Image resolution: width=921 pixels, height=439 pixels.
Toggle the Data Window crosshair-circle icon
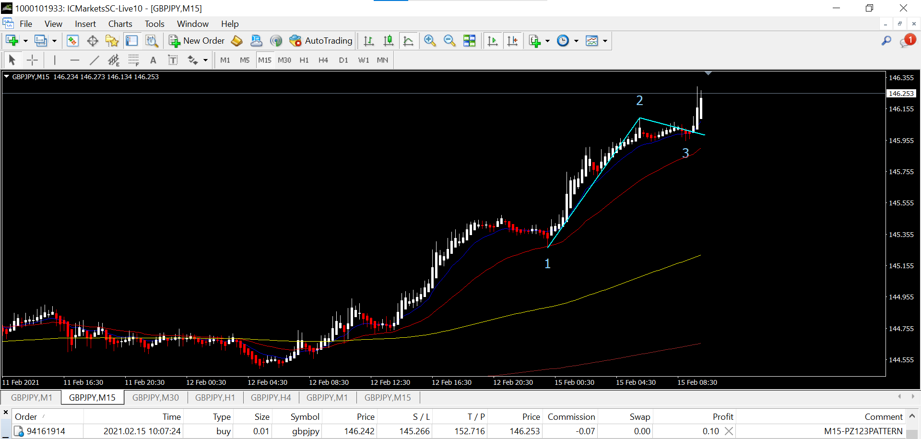[x=93, y=41]
